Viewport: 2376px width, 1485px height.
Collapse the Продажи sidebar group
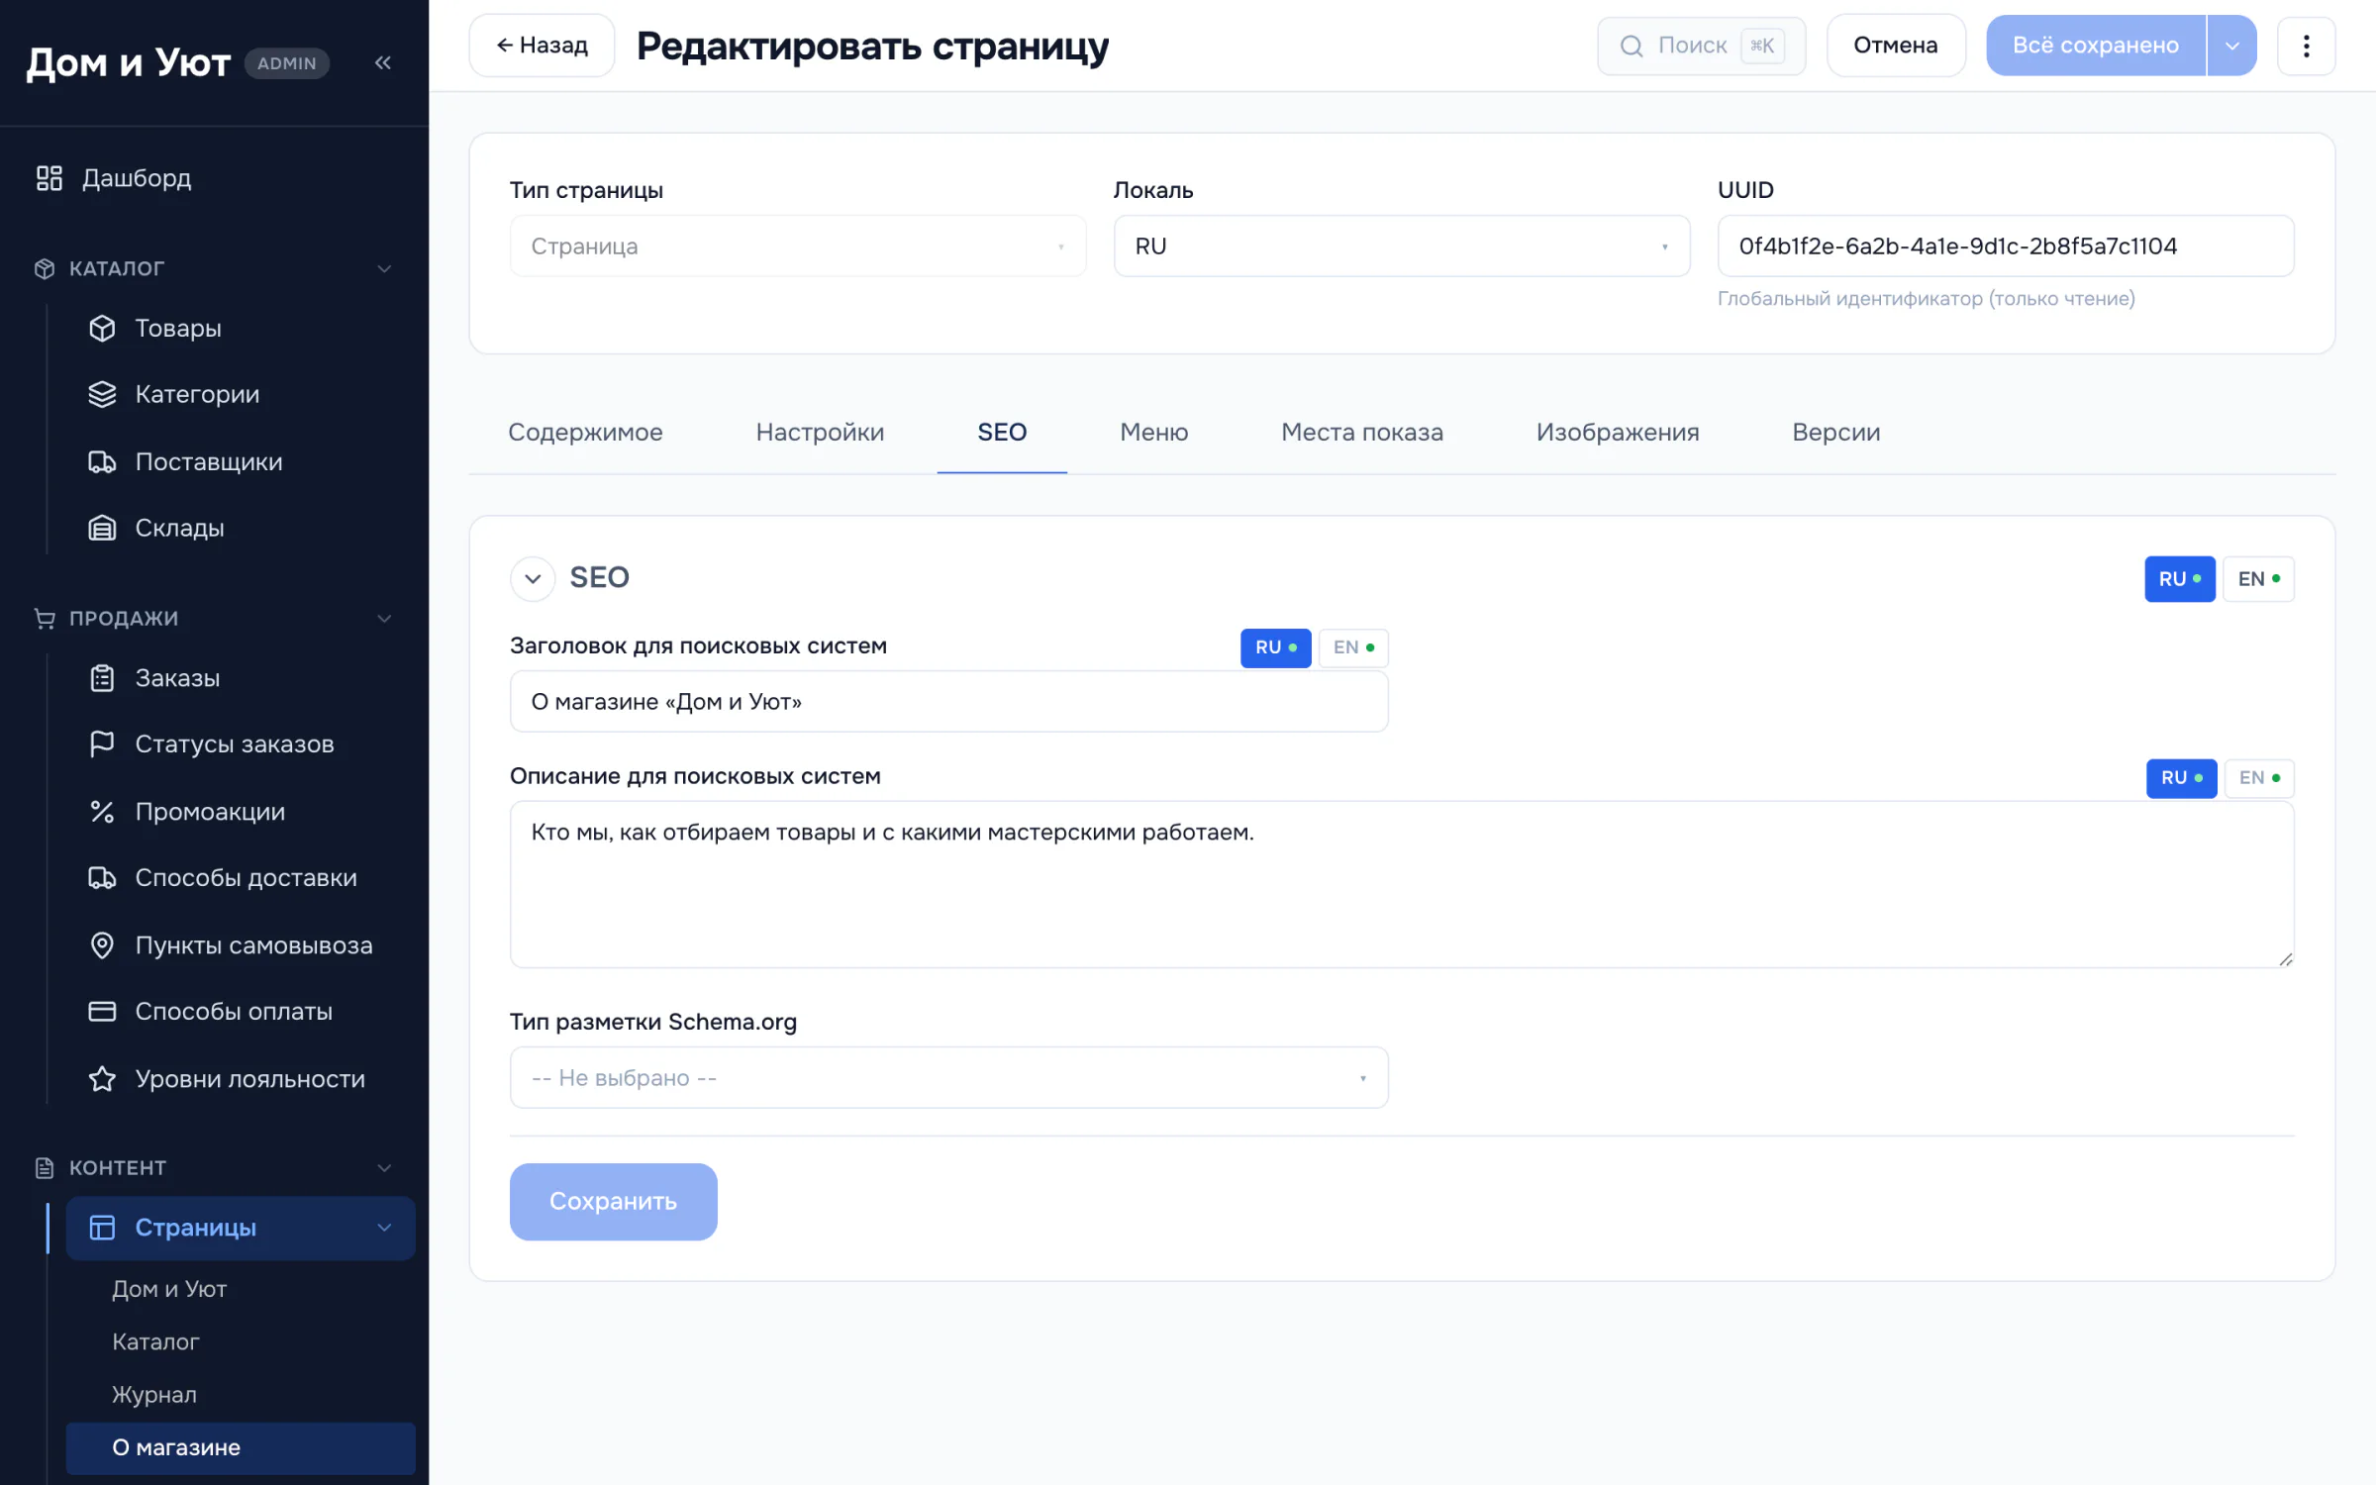point(384,618)
